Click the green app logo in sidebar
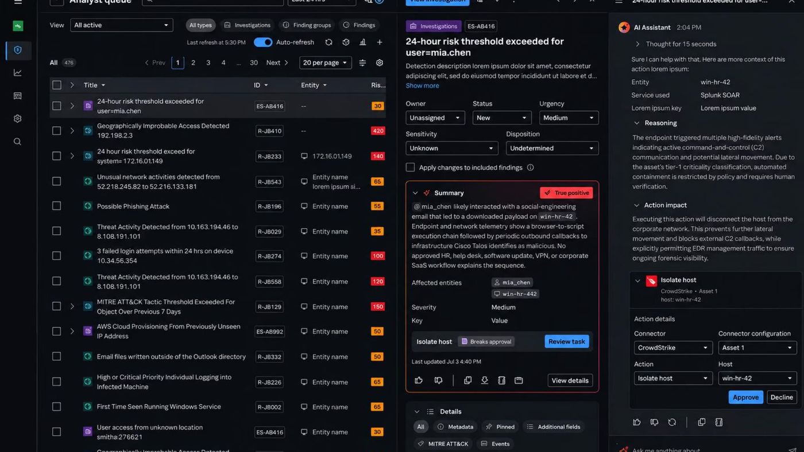This screenshot has height=452, width=804. (x=18, y=26)
